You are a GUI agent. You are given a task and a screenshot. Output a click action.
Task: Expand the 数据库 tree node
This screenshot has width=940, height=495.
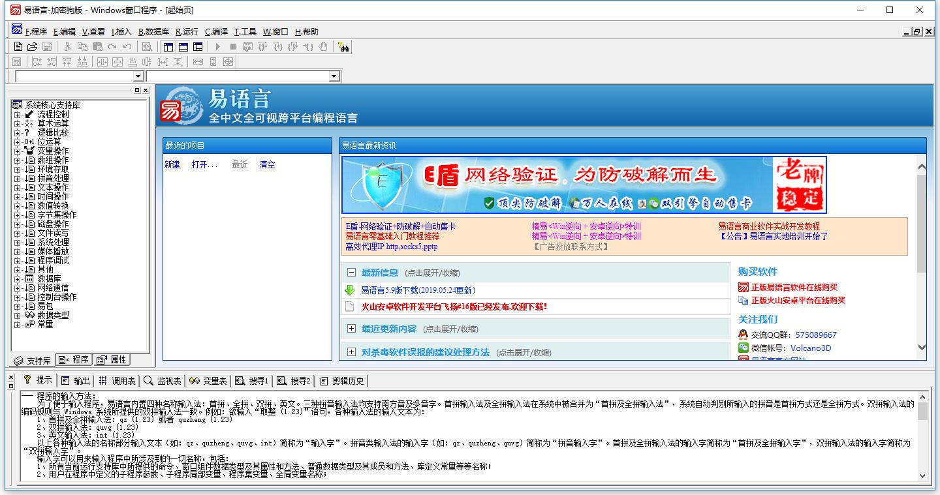pyautogui.click(x=18, y=278)
